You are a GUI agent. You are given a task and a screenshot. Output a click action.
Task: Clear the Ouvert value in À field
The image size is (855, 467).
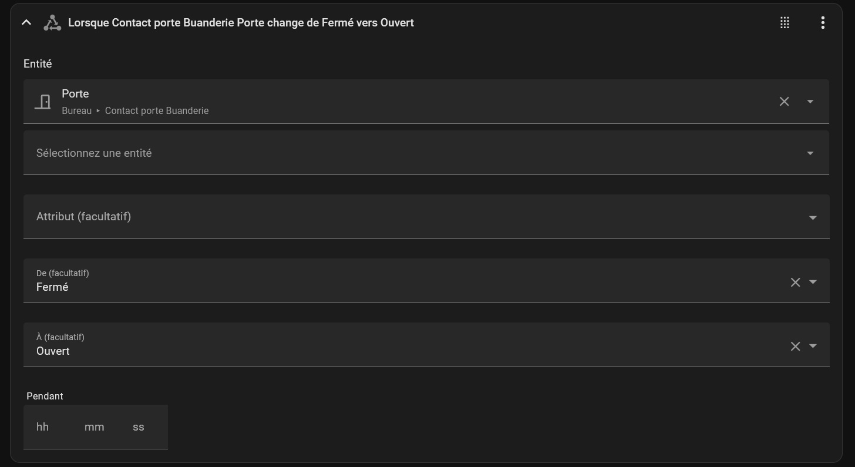pyautogui.click(x=795, y=347)
